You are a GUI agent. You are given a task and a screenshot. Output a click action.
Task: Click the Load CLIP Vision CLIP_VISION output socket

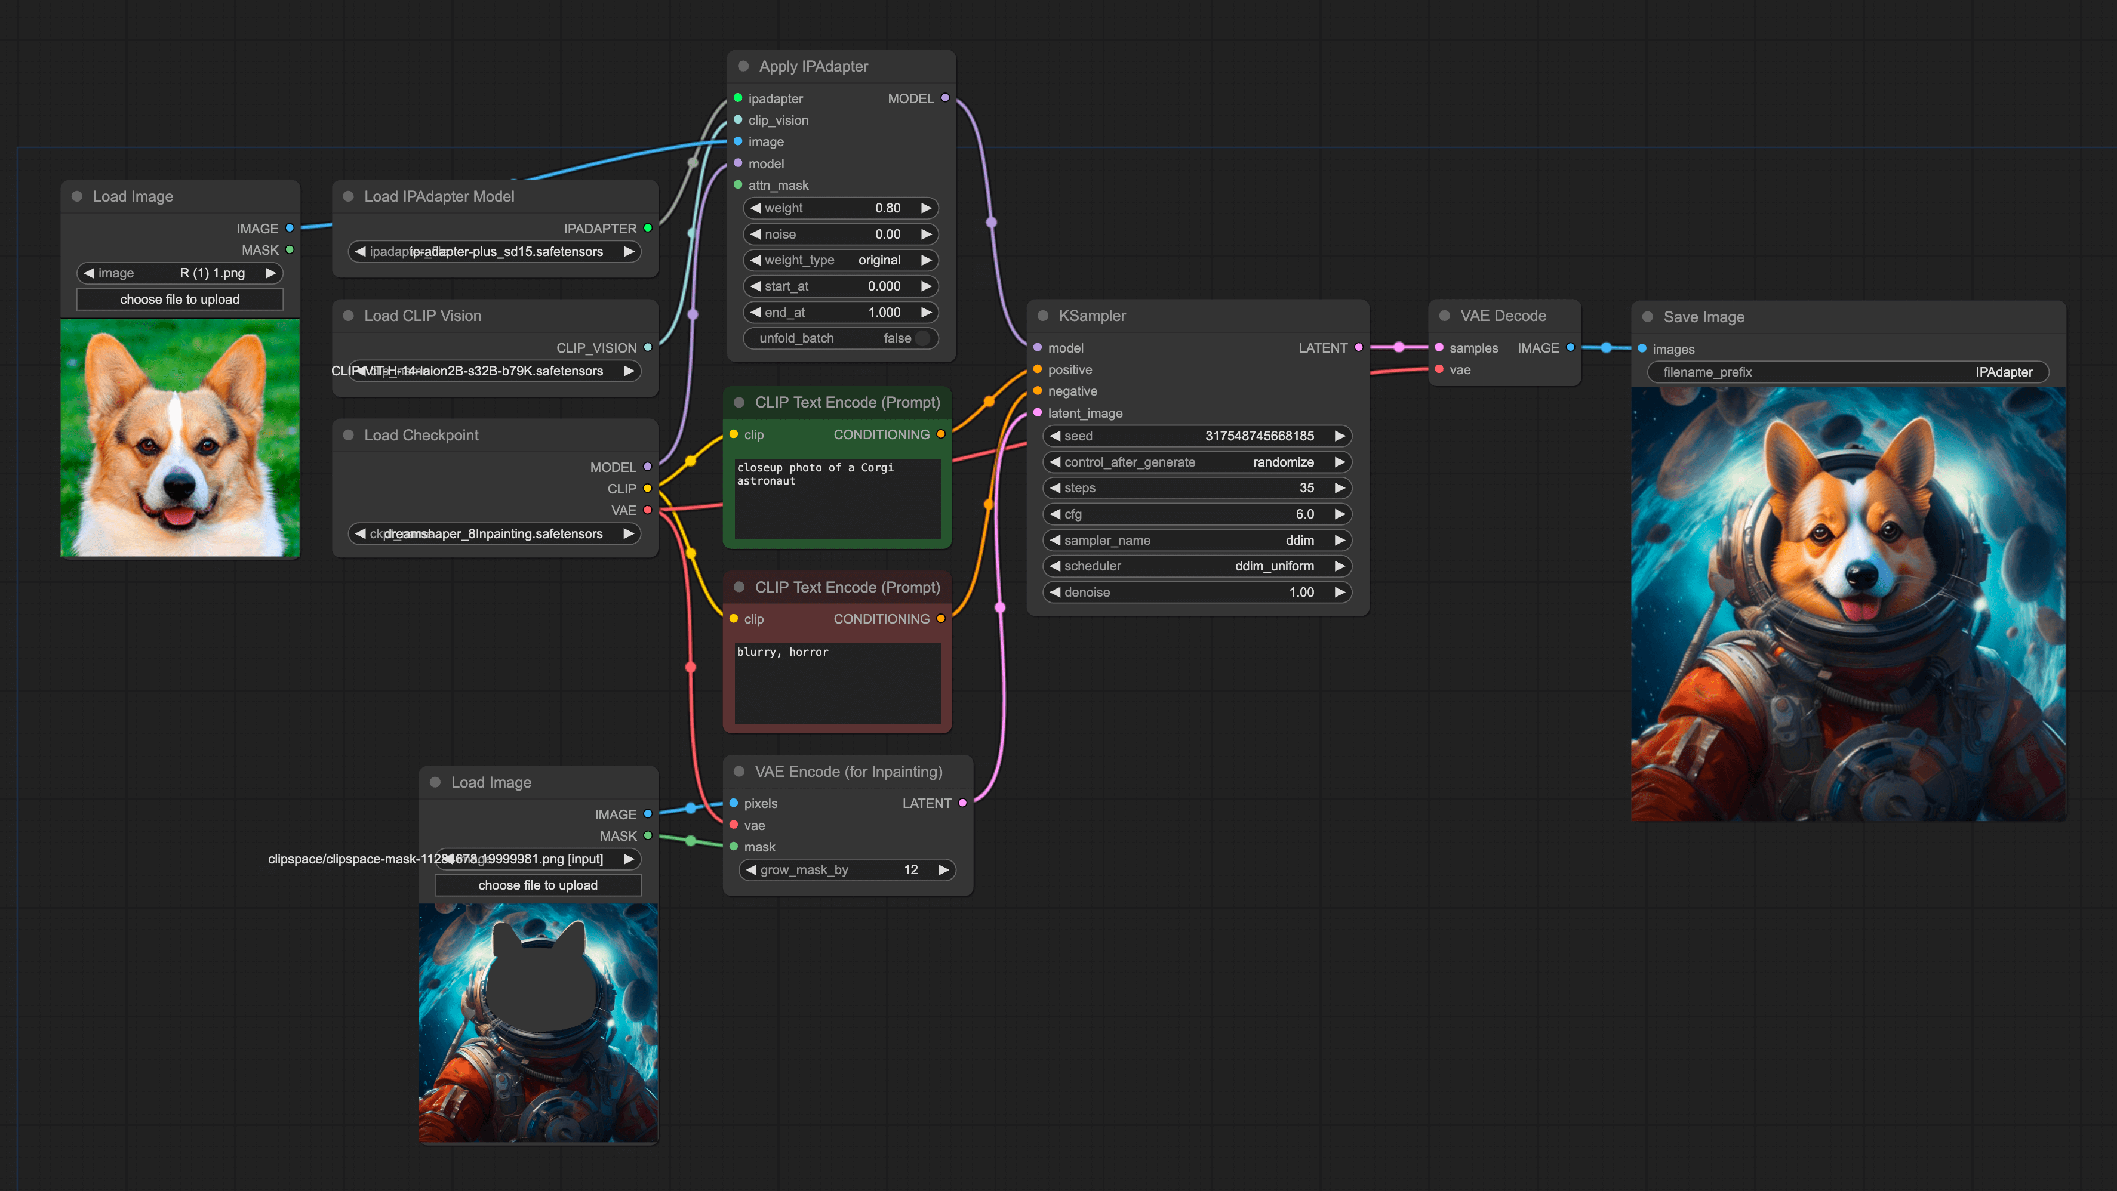tap(648, 347)
